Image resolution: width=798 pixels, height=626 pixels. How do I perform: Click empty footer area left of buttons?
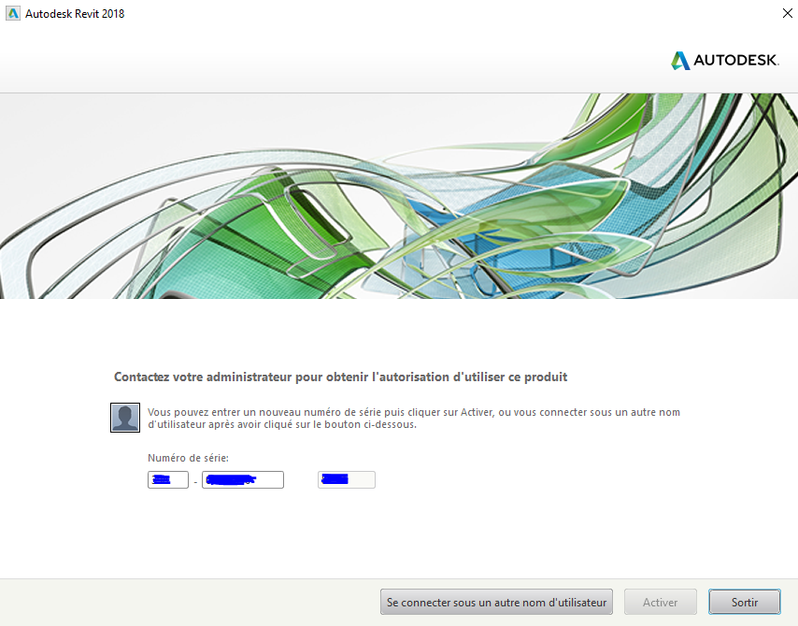click(187, 603)
